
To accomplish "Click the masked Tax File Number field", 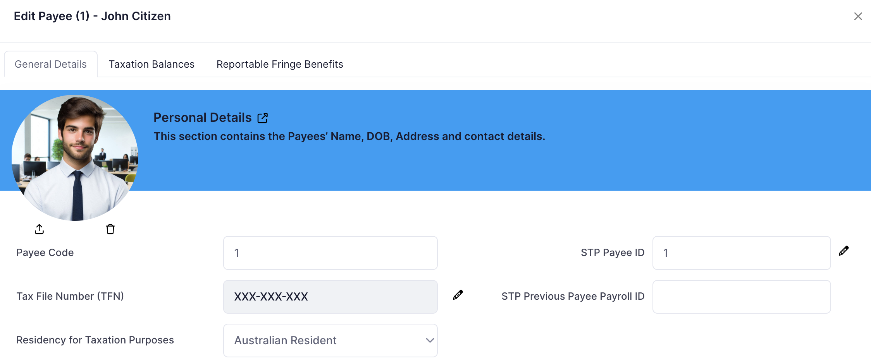I will [330, 297].
